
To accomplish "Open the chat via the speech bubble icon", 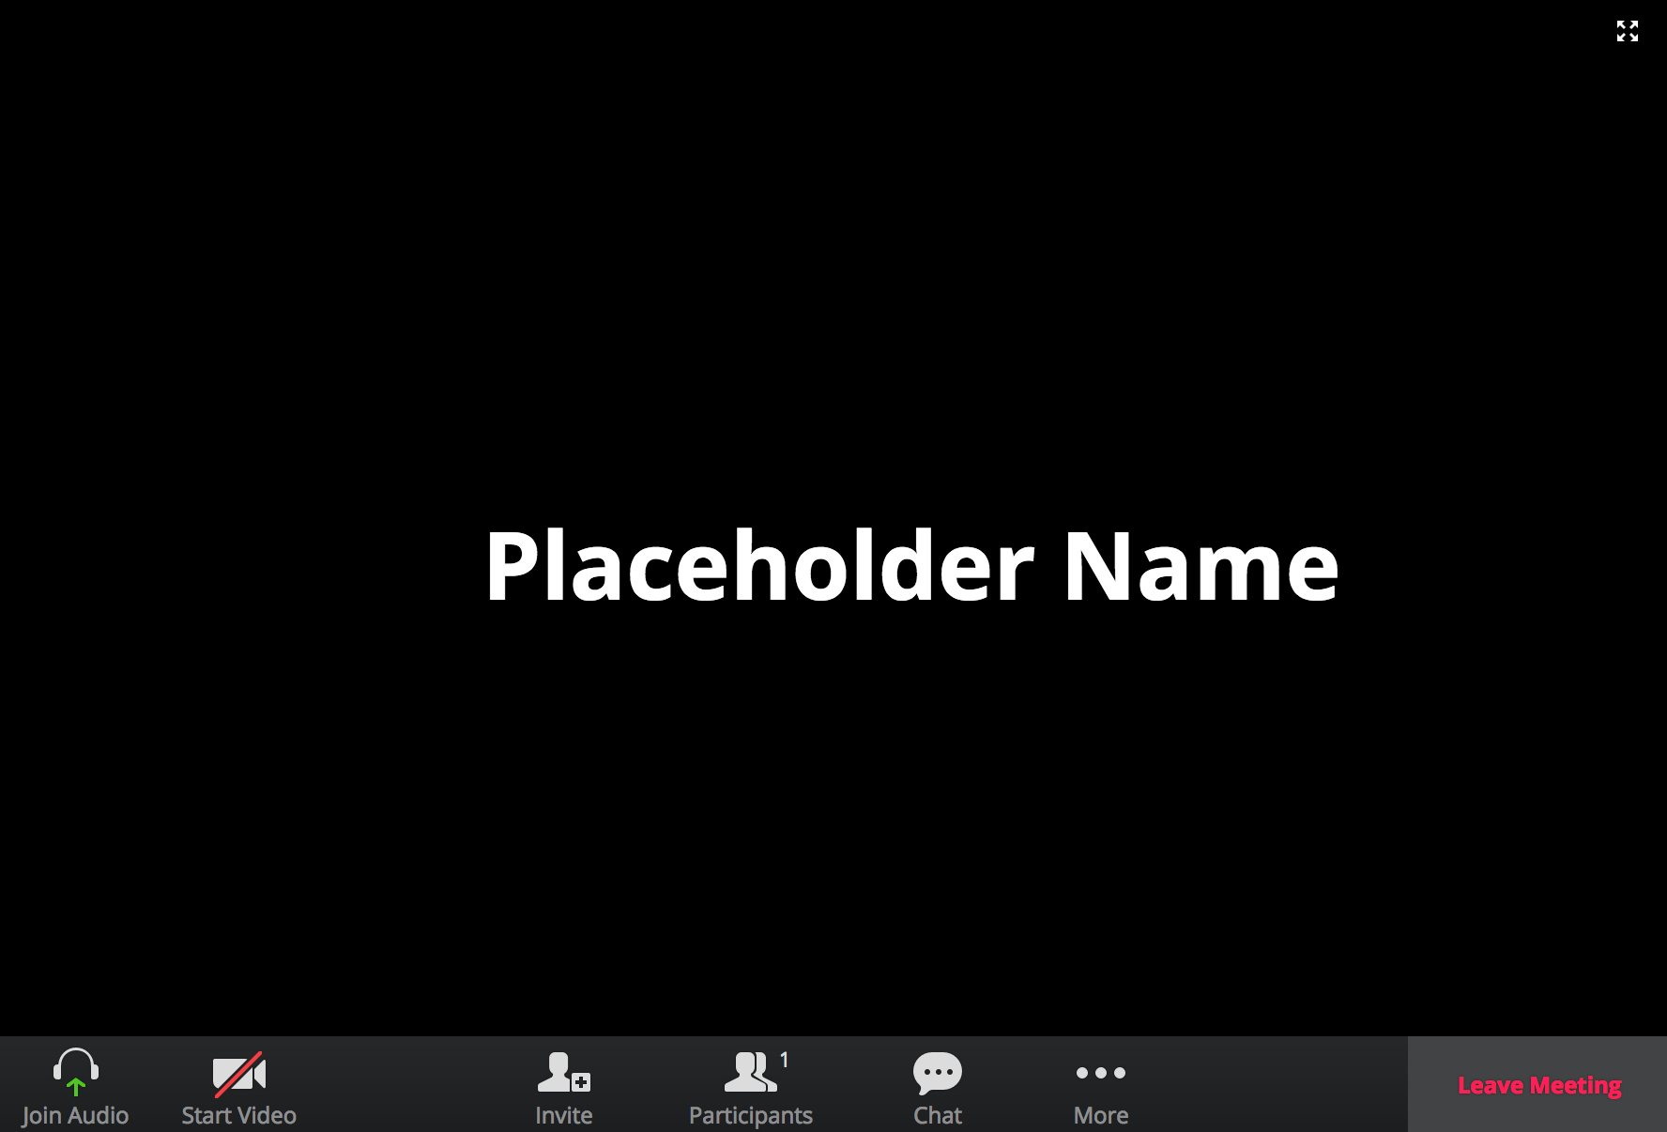I will (x=937, y=1072).
